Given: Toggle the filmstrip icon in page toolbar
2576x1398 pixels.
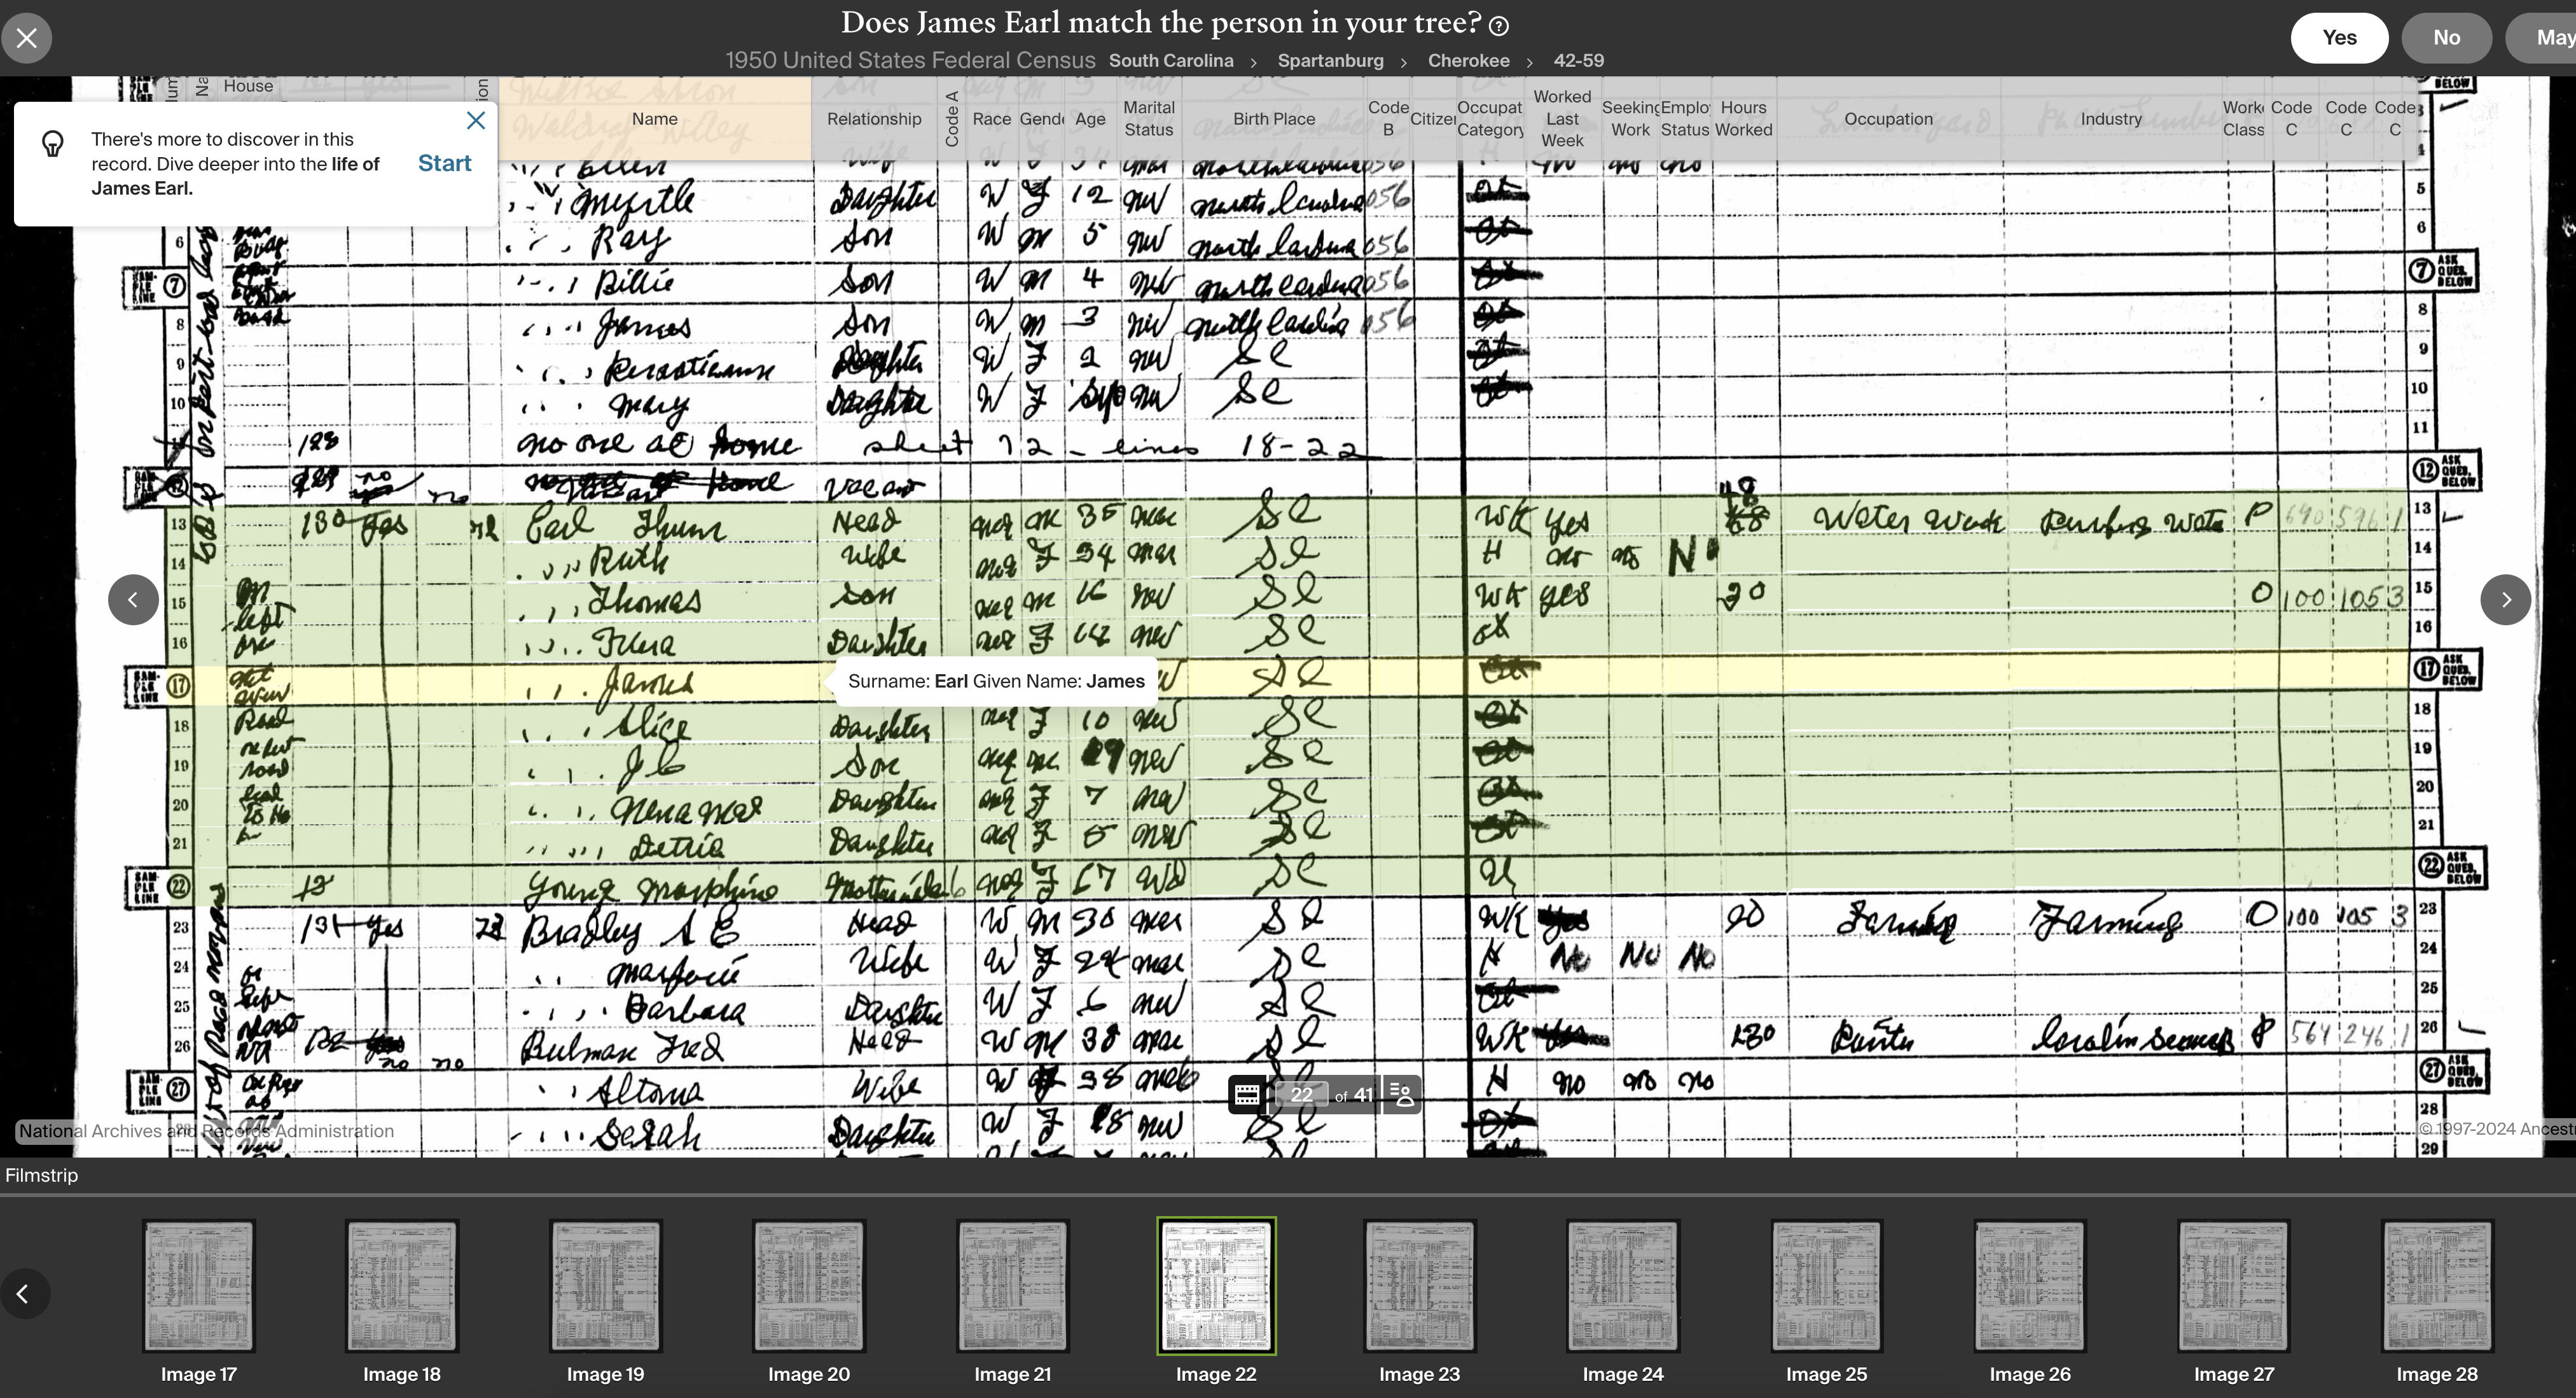Looking at the screenshot, I should [1246, 1094].
